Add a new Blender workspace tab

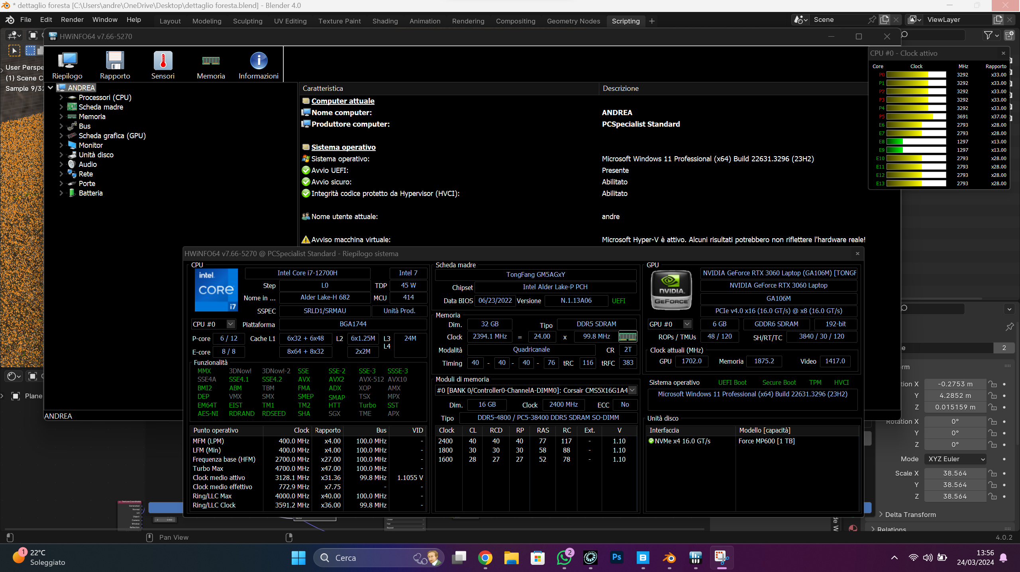pyautogui.click(x=652, y=21)
